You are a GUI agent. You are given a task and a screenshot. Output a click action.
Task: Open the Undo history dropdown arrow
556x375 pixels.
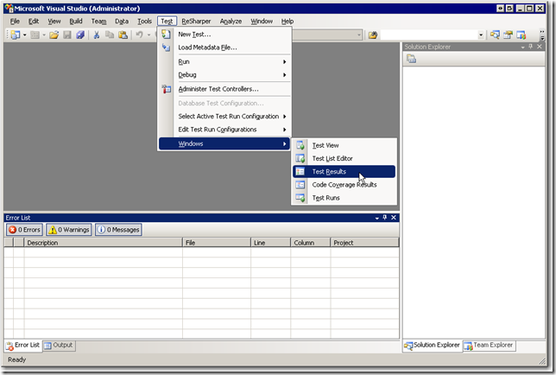(148, 35)
